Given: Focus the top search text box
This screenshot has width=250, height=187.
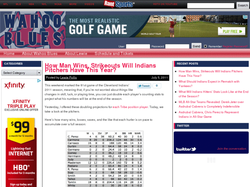Looking at the screenshot, I should (x=210, y=5).
